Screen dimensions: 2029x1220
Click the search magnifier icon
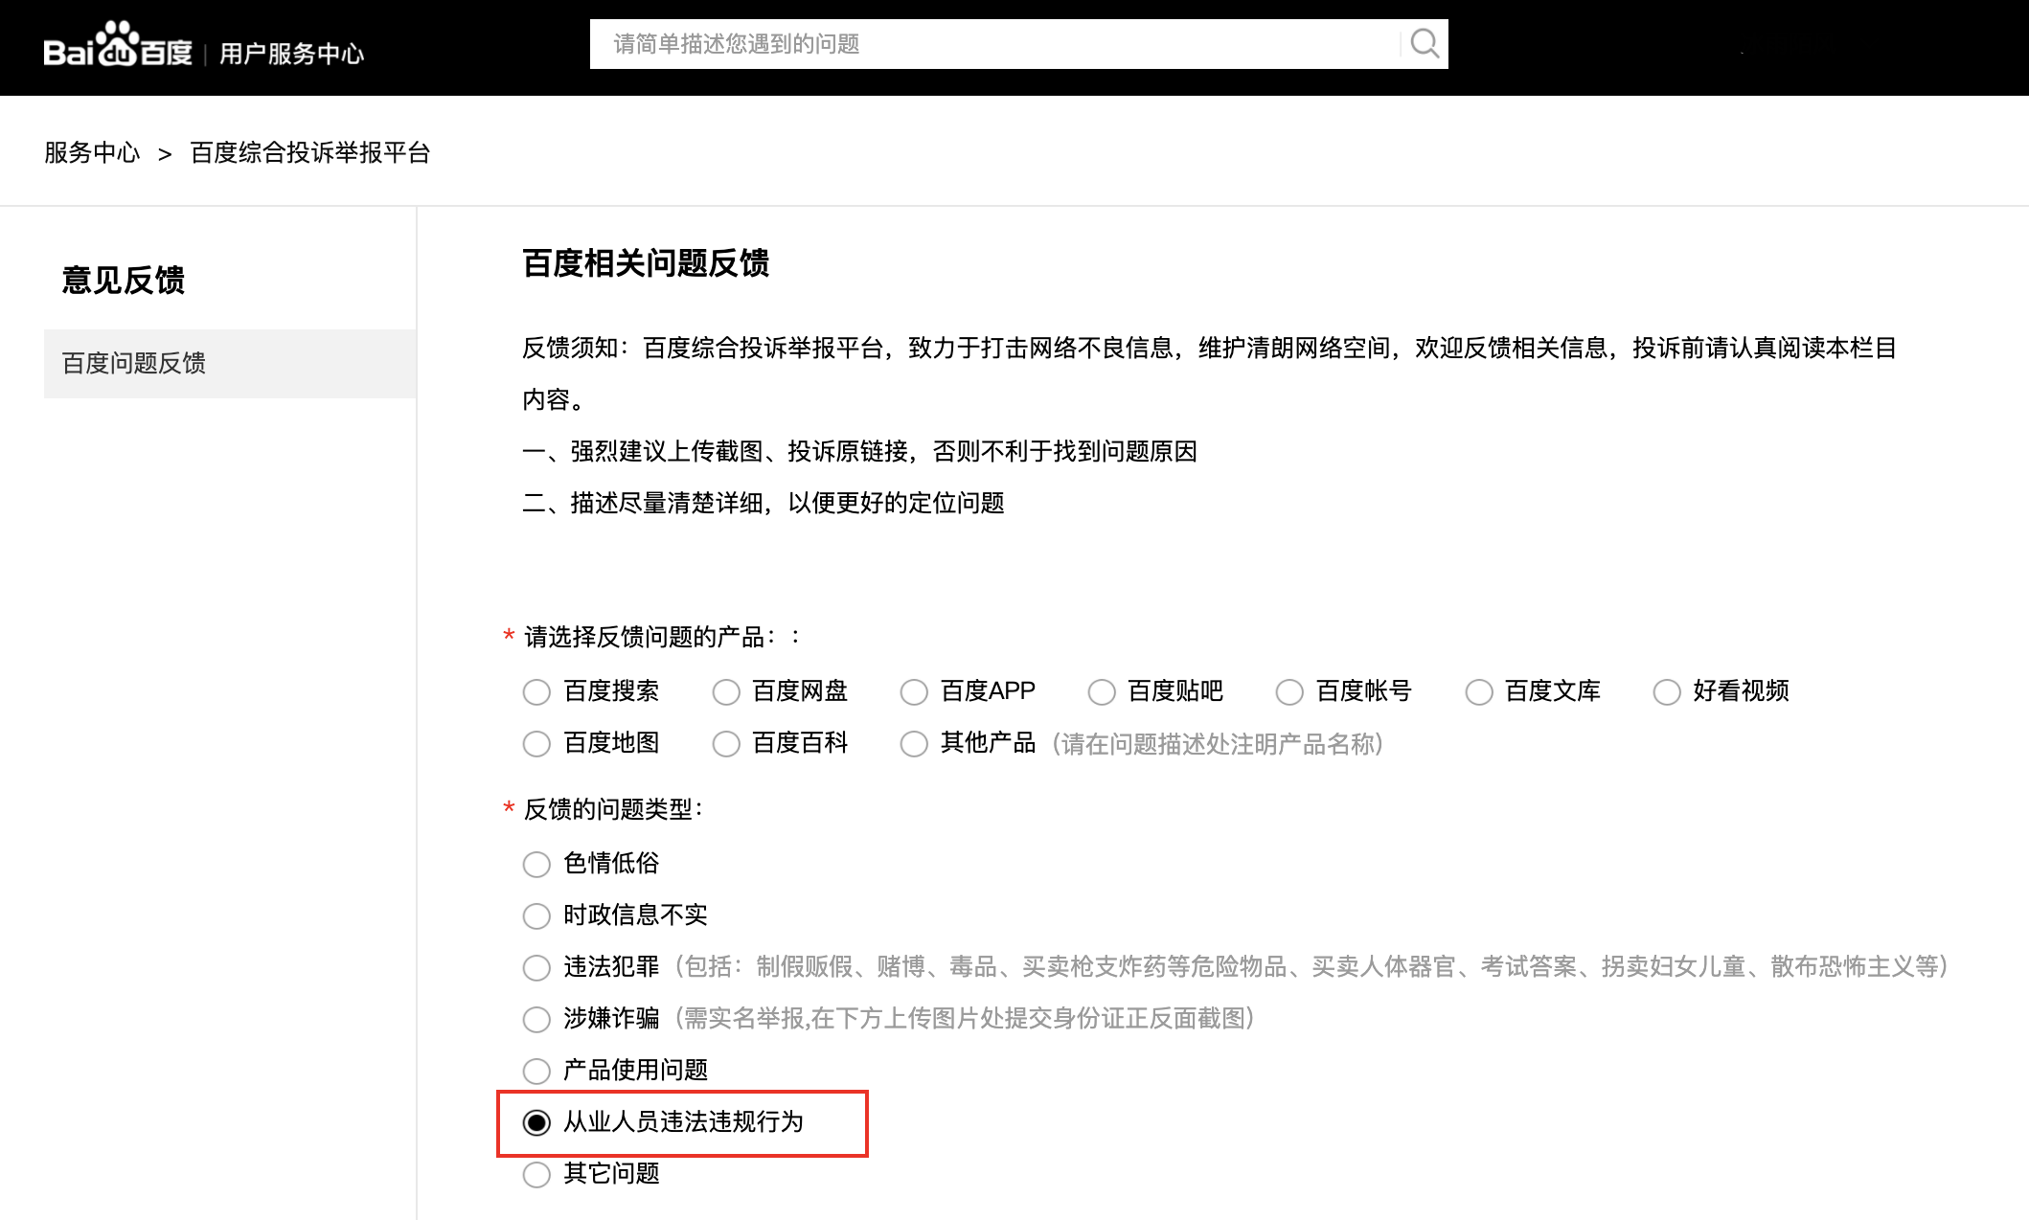tap(1425, 44)
